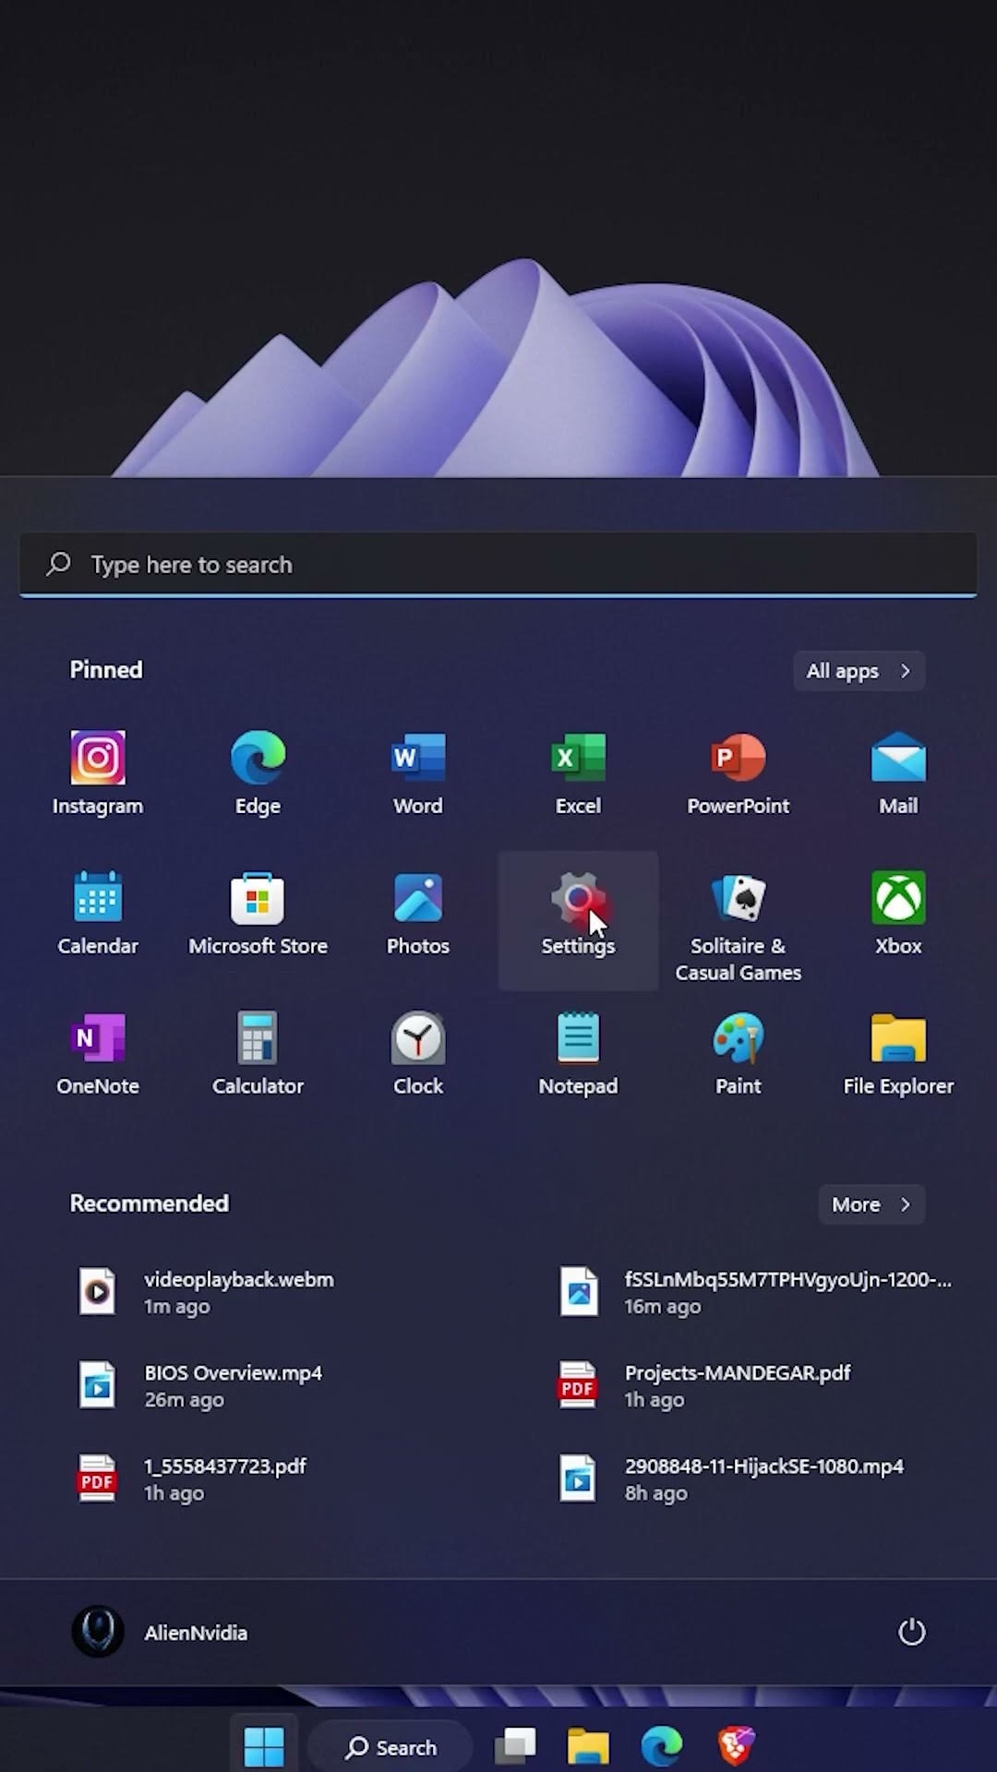Open the AlienNvidia user account menu

pos(161,1632)
